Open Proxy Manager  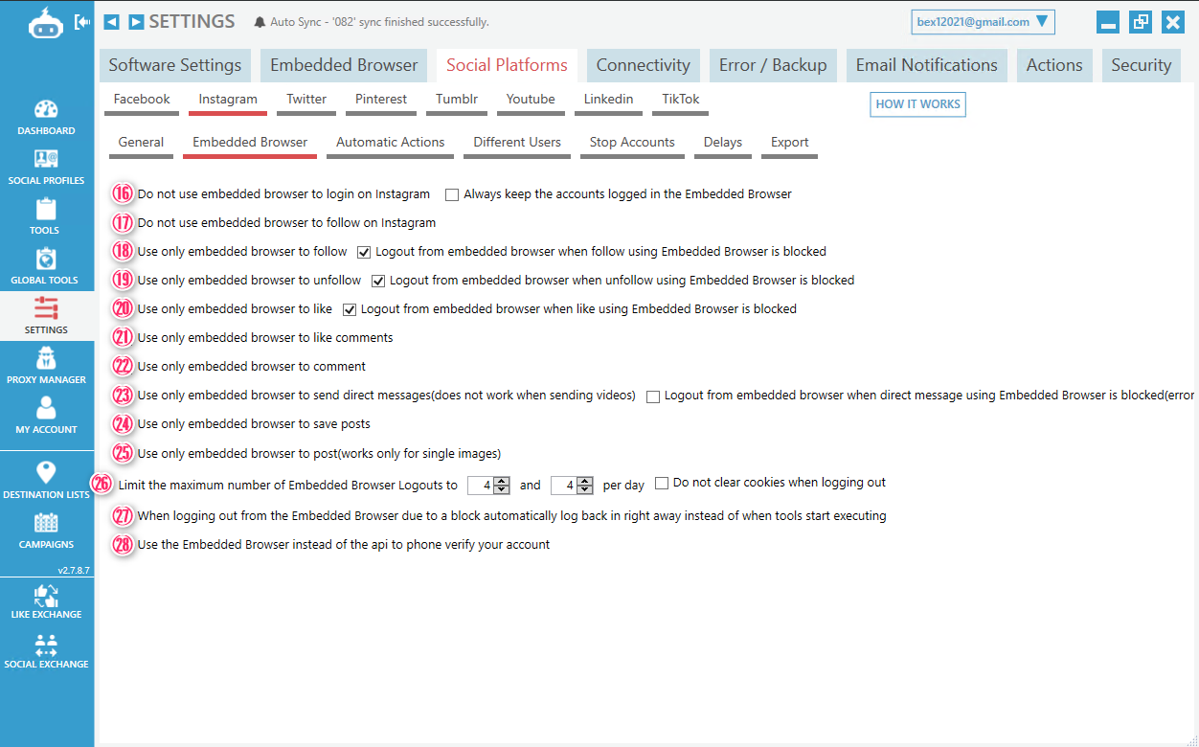pyautogui.click(x=46, y=366)
